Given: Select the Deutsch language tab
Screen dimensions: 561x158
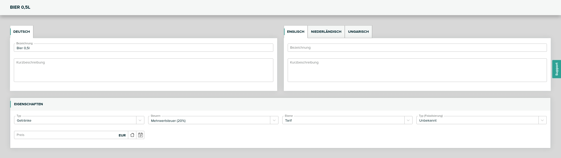Looking at the screenshot, I should click(x=21, y=32).
